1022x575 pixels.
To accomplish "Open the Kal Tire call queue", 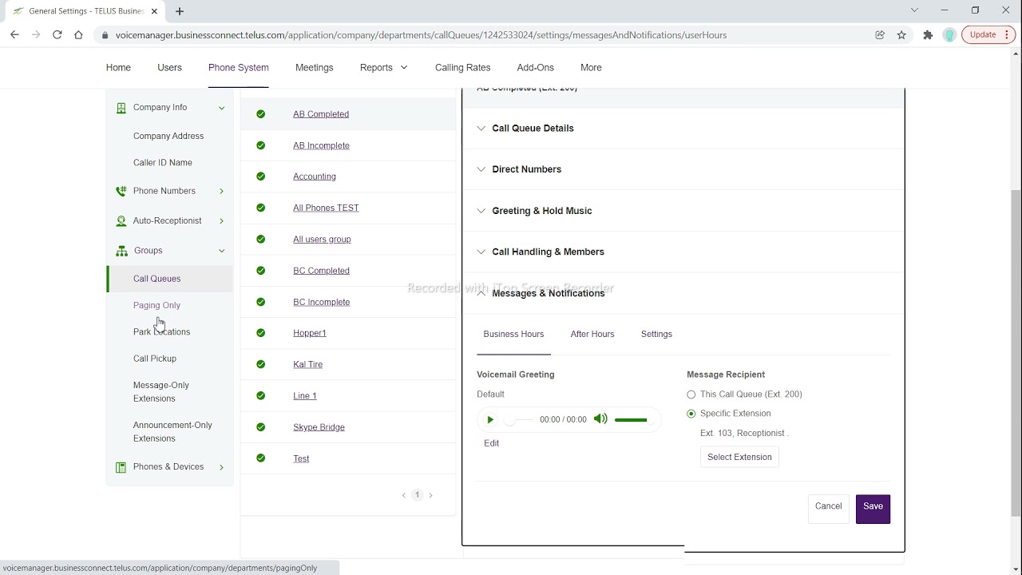I will 307,364.
